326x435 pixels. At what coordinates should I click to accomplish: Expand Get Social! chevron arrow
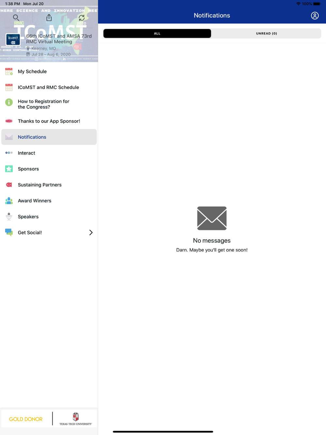pyautogui.click(x=91, y=232)
